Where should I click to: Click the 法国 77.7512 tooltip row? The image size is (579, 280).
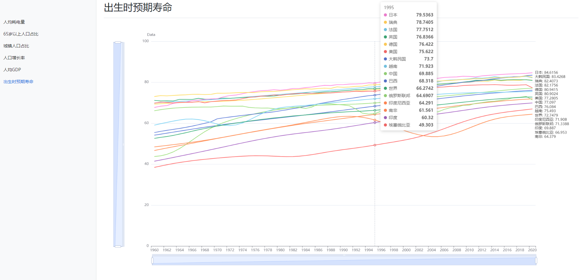[409, 30]
